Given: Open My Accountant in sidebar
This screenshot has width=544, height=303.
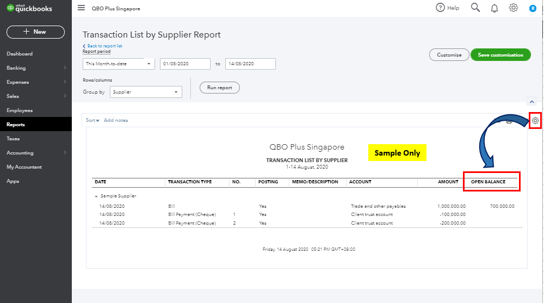Looking at the screenshot, I should (x=24, y=167).
